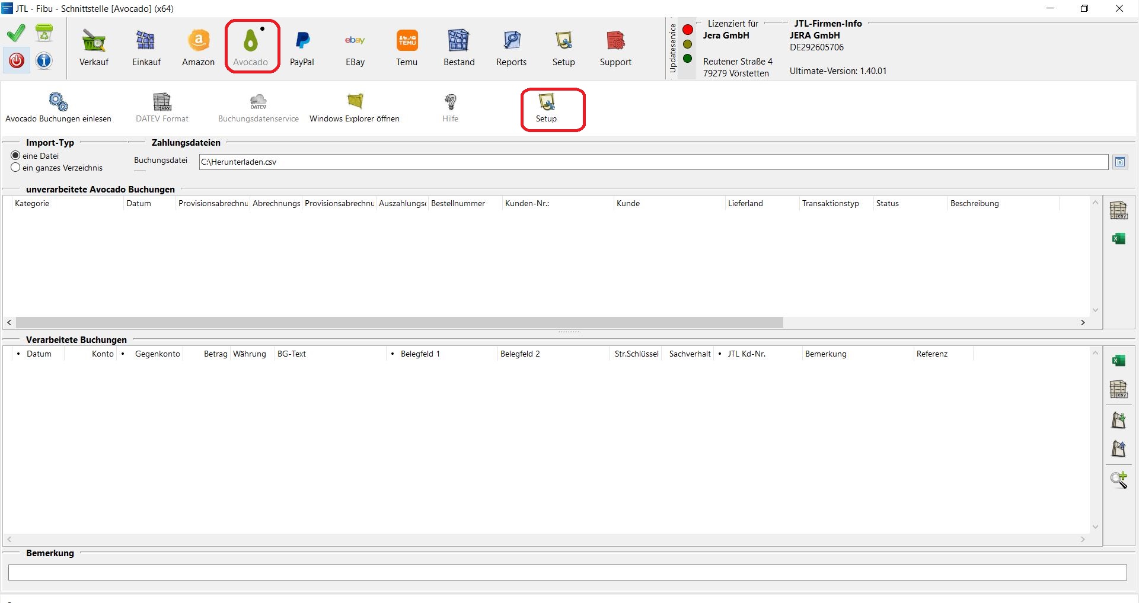This screenshot has width=1139, height=603.
Task: Export unprocessed bookings to Excel
Action: [x=1118, y=239]
